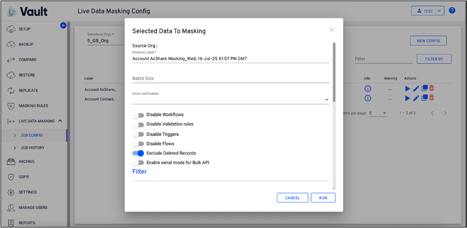This screenshot has height=228, width=467.
Task: Collapse the sidebar with the blue arrow
Action: click(63, 25)
